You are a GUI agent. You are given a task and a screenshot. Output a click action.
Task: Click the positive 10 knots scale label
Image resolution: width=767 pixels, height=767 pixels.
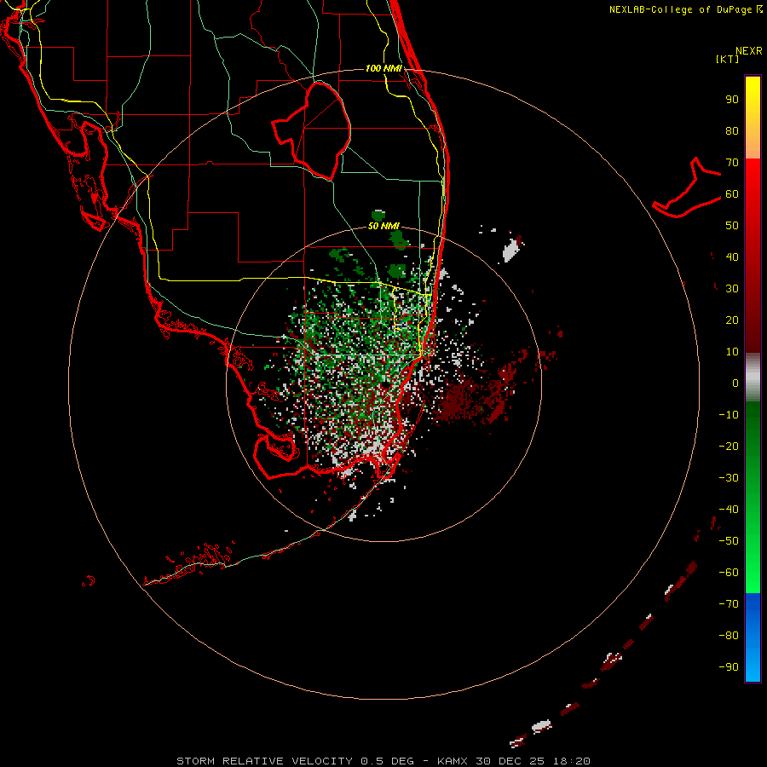tap(732, 352)
